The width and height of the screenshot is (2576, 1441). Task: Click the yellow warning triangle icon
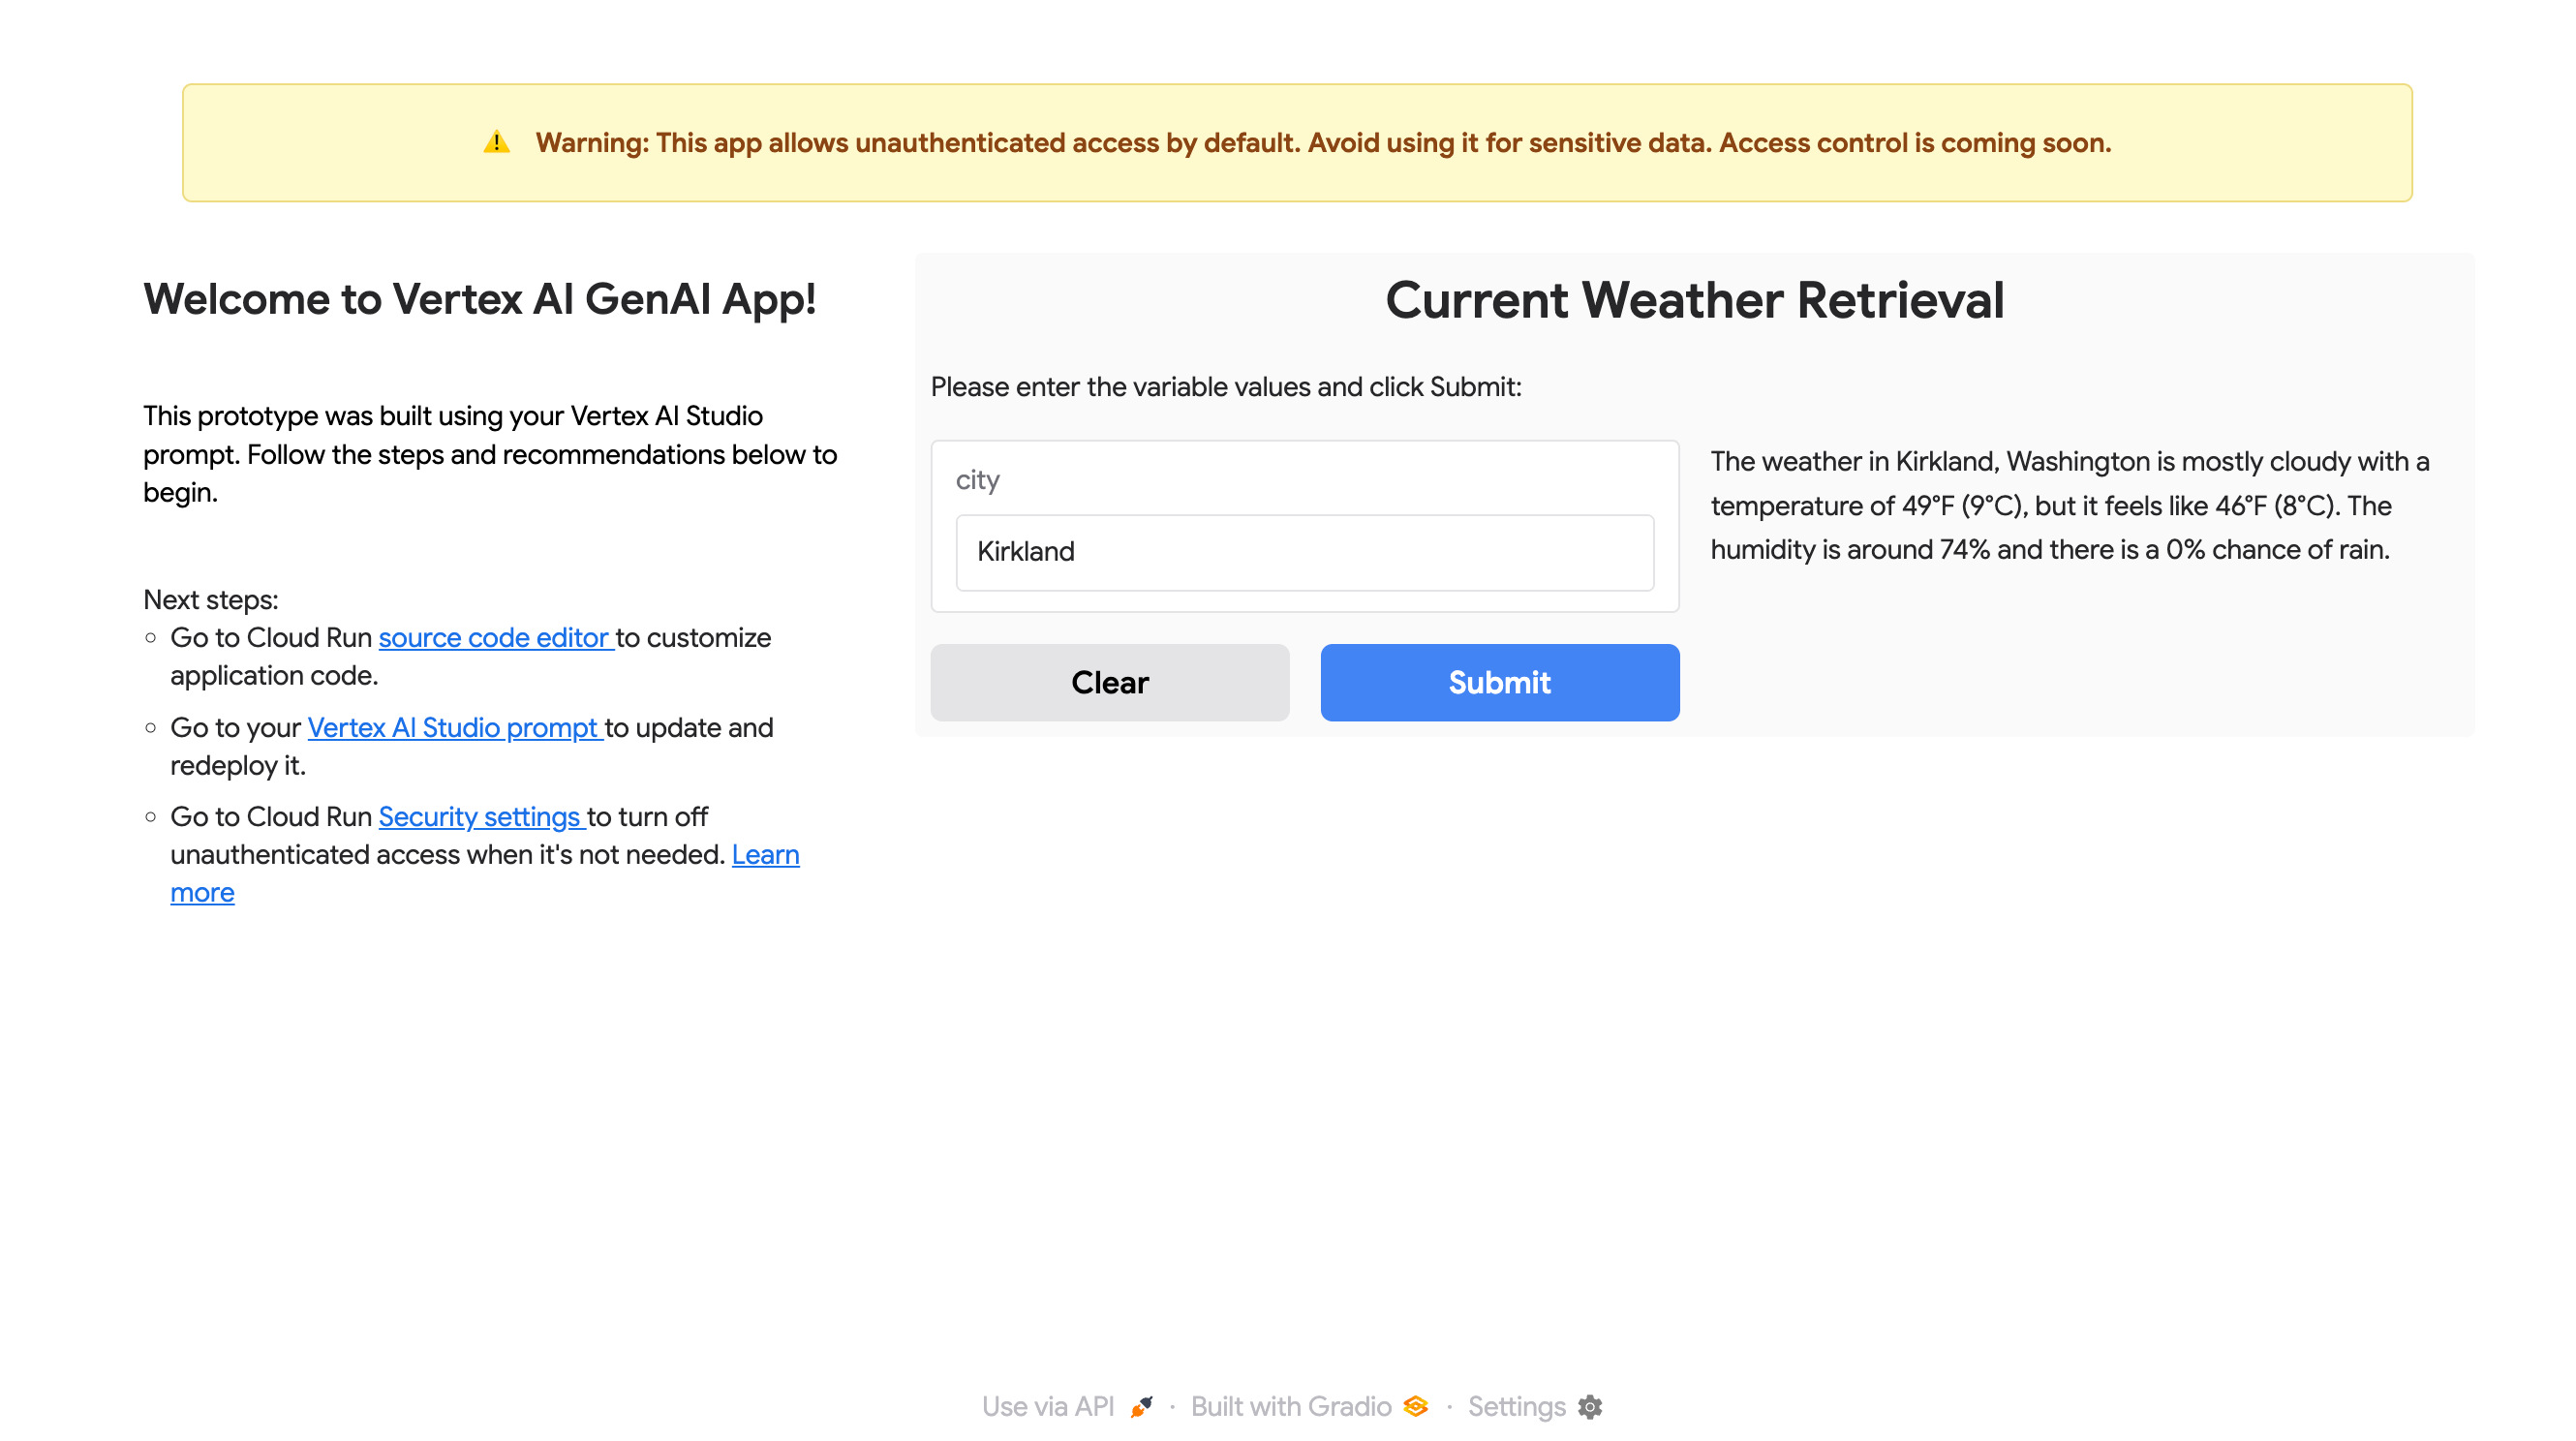(496, 143)
